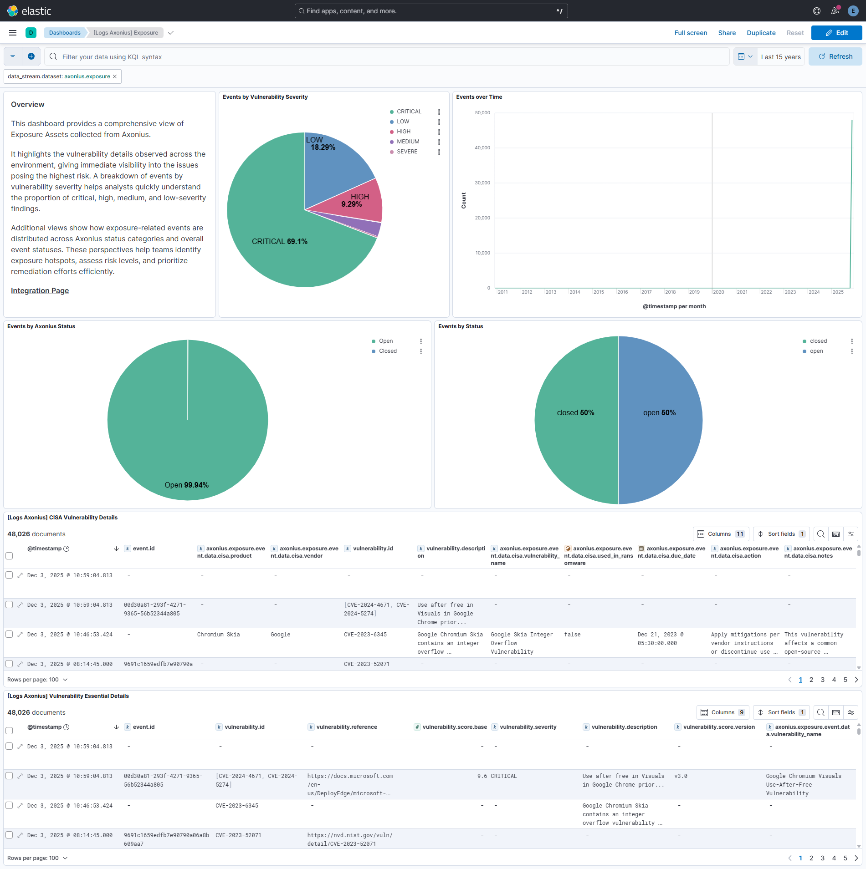This screenshot has width=866, height=869.
Task: Open SEVERE legend options menu
Action: [x=439, y=152]
